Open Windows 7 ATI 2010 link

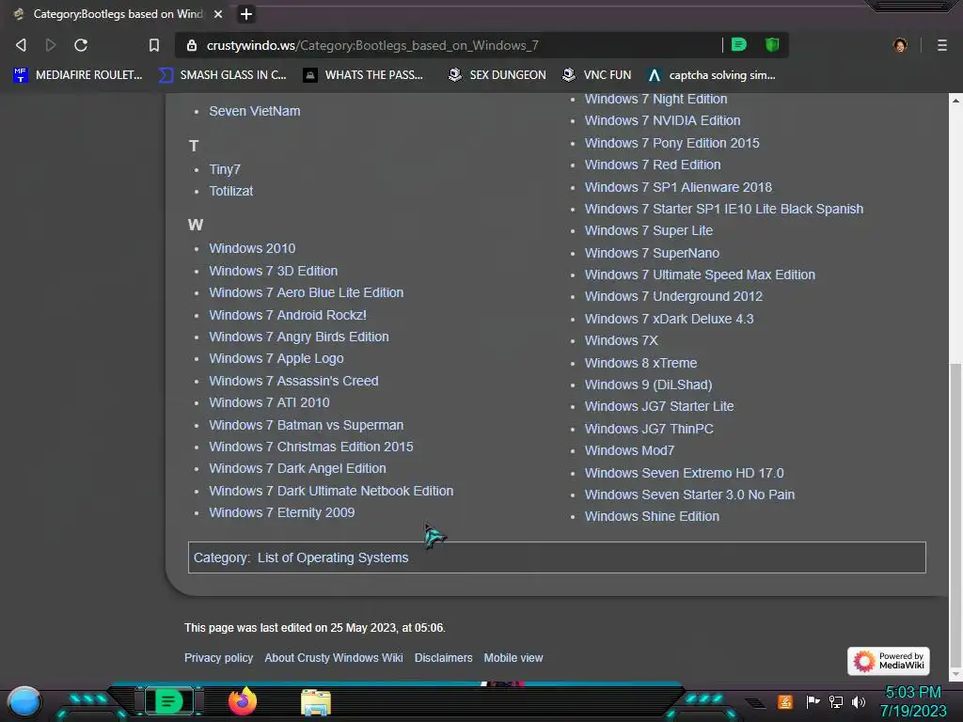click(x=269, y=402)
